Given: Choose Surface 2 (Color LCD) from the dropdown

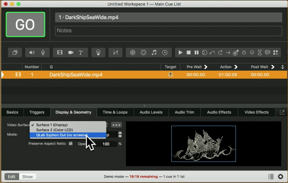Looking at the screenshot, I should point(68,130).
